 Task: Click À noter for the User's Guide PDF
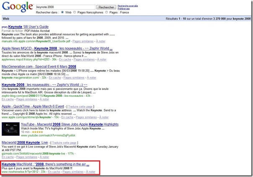click(101, 41)
